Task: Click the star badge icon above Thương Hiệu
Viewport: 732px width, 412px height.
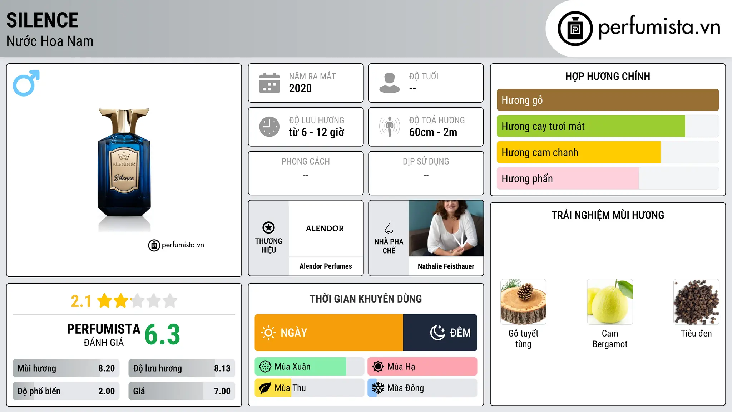Action: tap(268, 227)
